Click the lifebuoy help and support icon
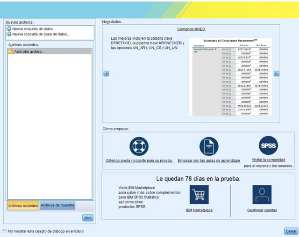Image resolution: width=299 pixels, height=237 pixels. 139,146
